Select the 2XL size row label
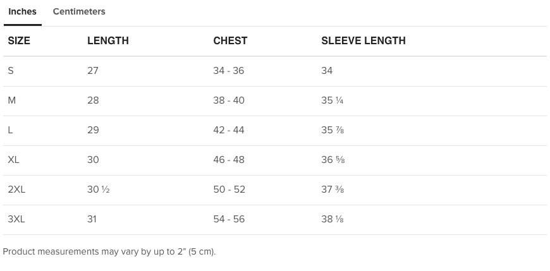The width and height of the screenshot is (550, 271). point(16,190)
